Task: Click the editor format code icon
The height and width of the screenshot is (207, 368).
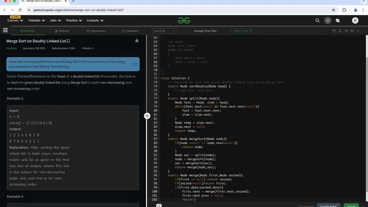Action: click(340, 30)
